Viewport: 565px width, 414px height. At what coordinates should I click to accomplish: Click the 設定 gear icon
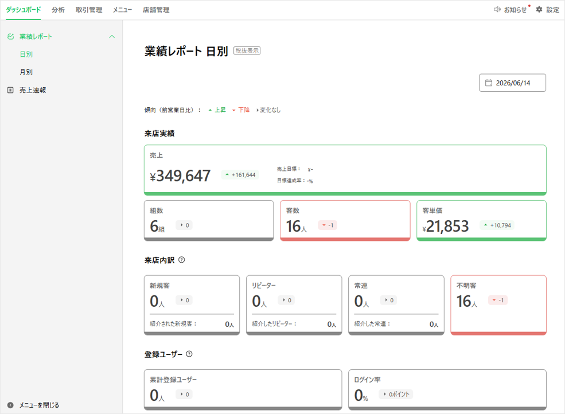539,10
